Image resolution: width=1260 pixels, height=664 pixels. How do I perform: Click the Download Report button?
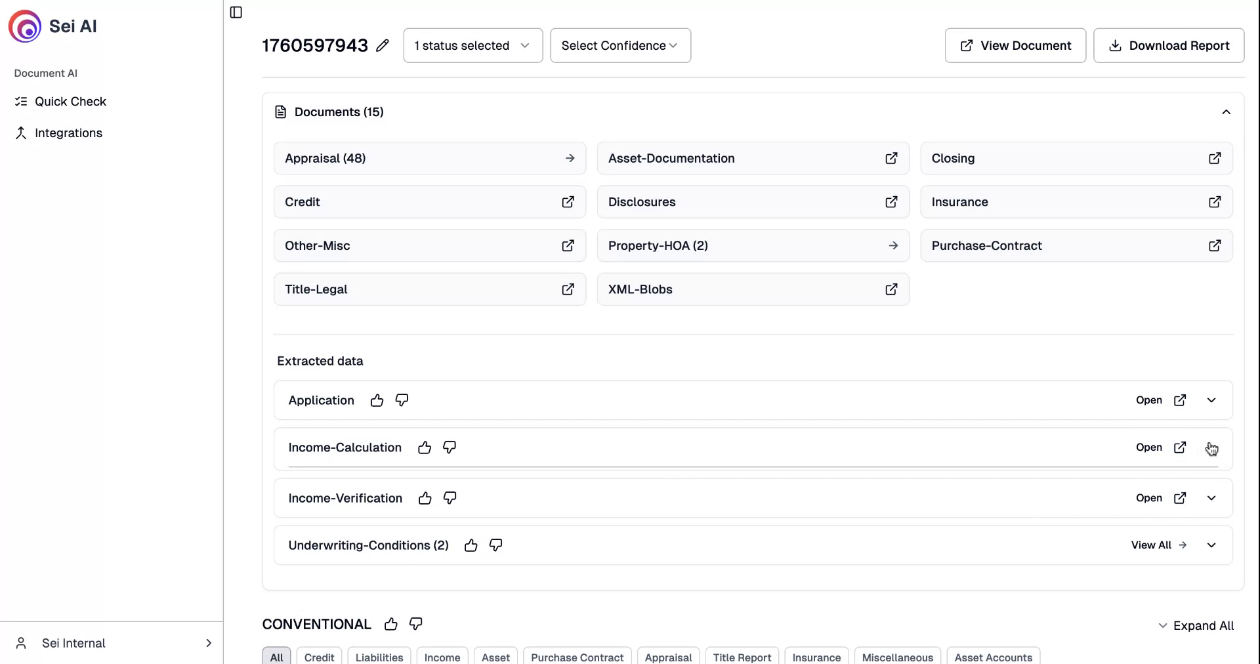tap(1169, 45)
